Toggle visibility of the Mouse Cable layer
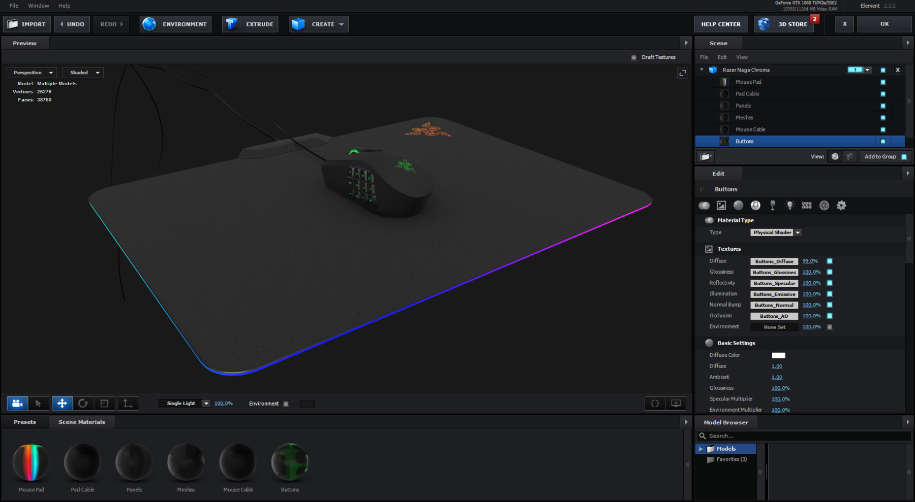The width and height of the screenshot is (915, 502). [x=883, y=129]
